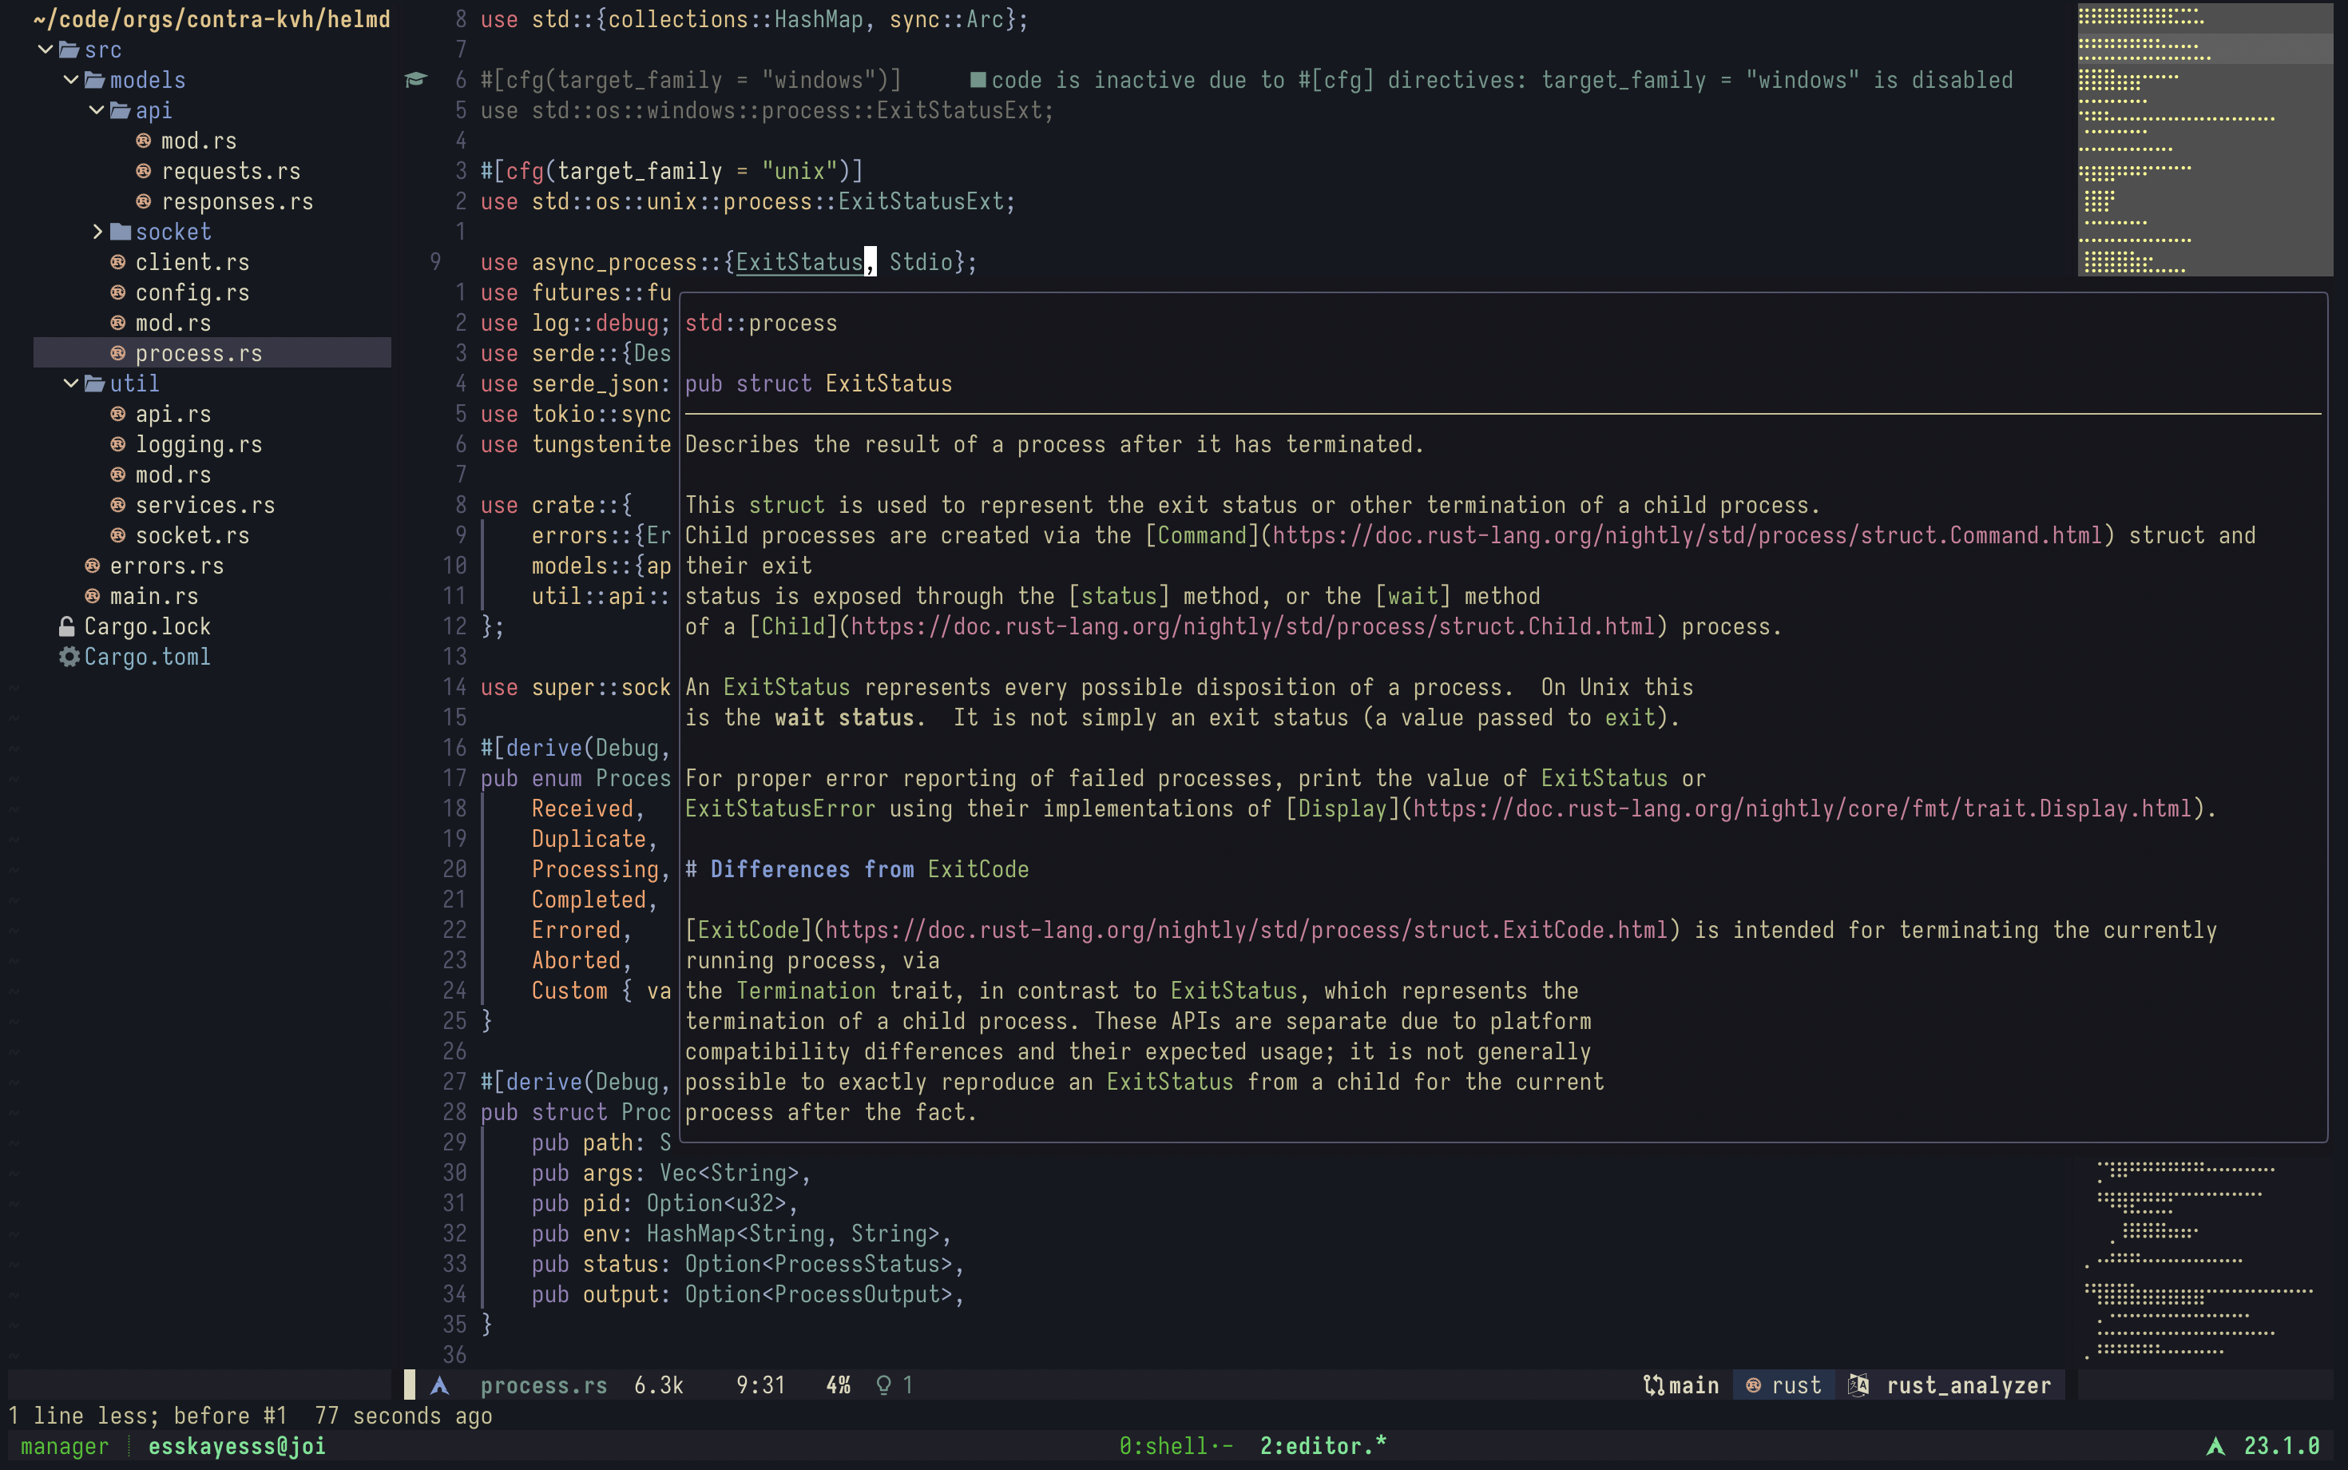Click the git branch icon beside main
The width and height of the screenshot is (2348, 1470).
[x=1652, y=1385]
